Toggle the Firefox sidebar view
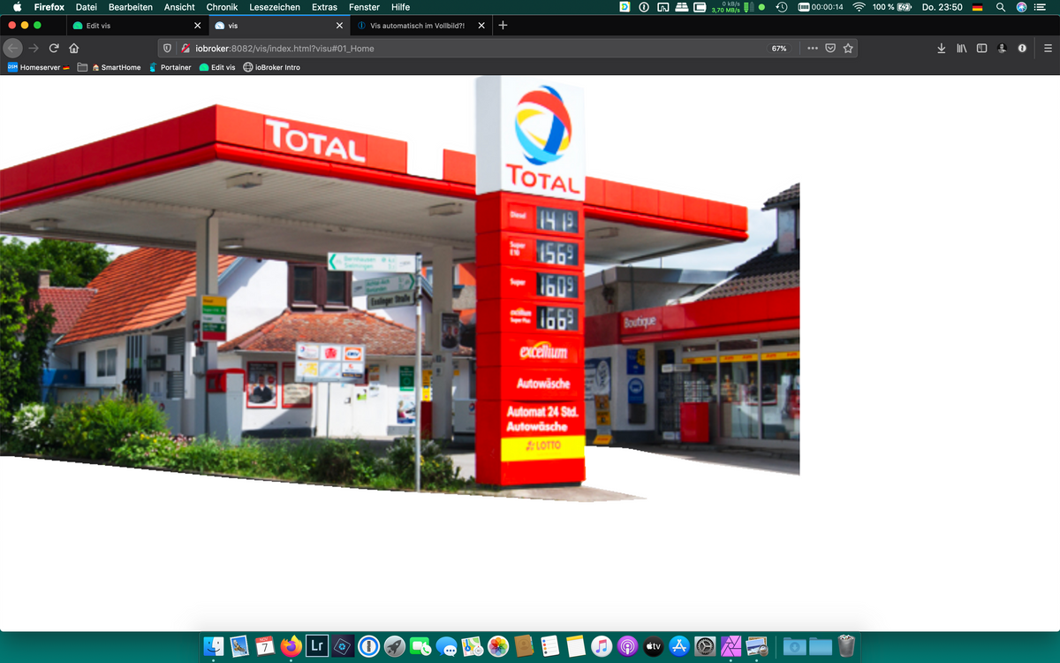This screenshot has height=663, width=1060. (x=981, y=49)
